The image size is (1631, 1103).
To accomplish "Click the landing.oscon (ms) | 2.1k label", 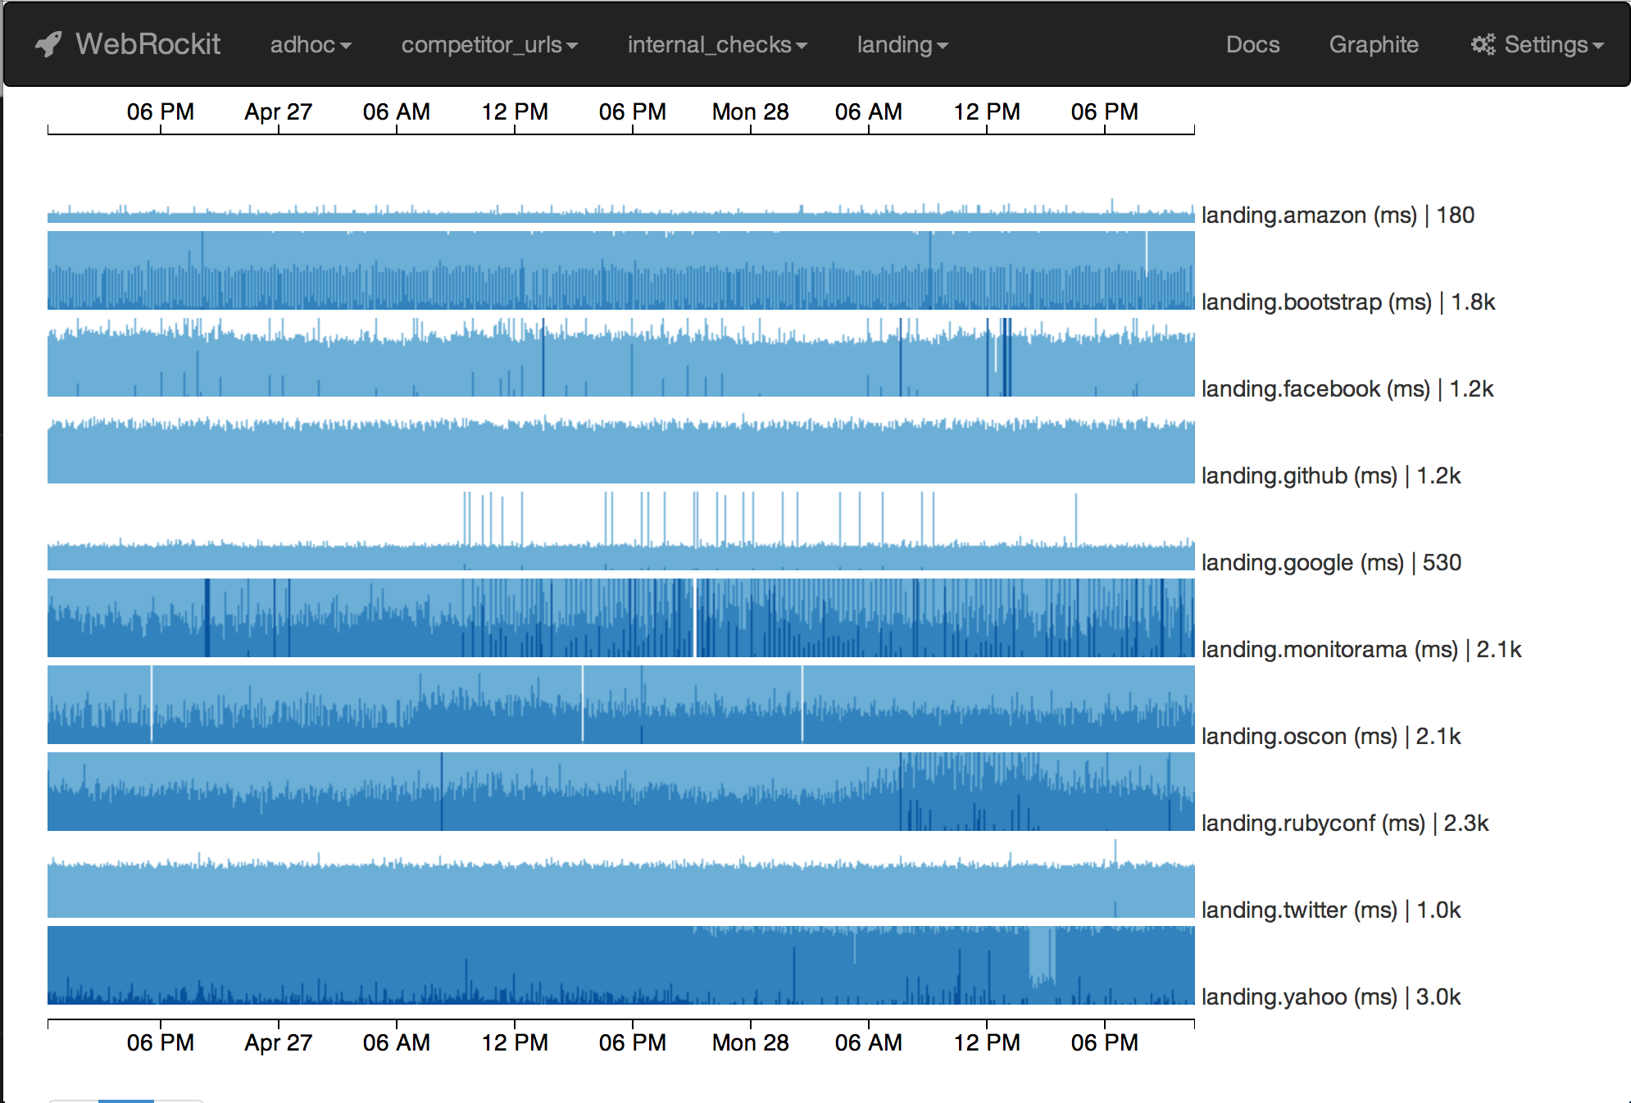I will pos(1331,737).
